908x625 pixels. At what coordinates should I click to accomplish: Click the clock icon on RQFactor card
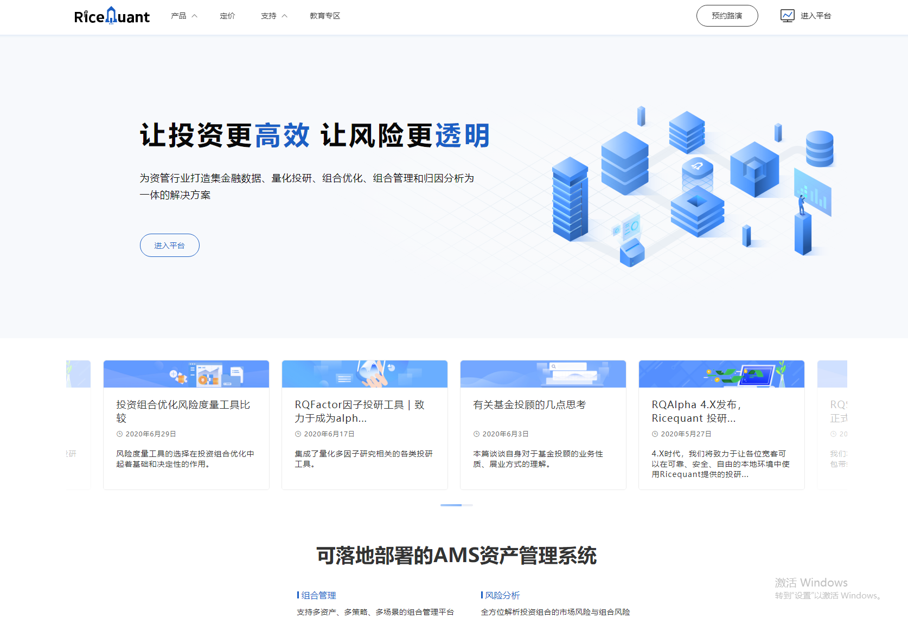297,434
